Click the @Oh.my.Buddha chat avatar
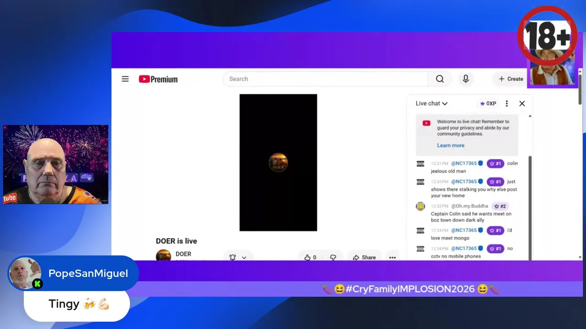Viewport: 586px width, 329px height. 420,206
